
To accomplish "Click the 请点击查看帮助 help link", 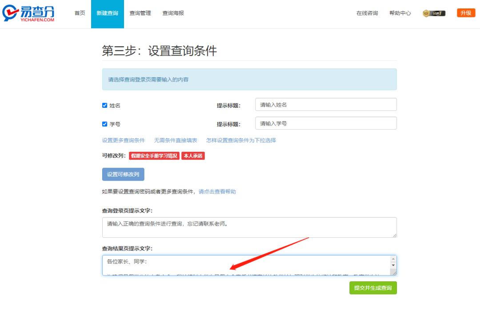I will 218,191.
